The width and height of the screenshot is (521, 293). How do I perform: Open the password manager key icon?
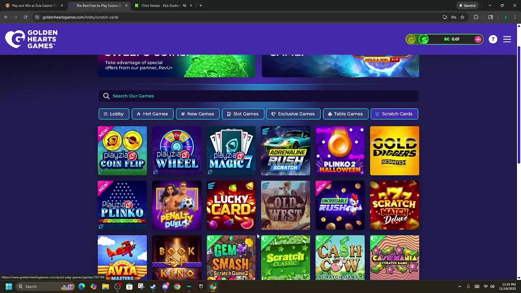click(453, 17)
